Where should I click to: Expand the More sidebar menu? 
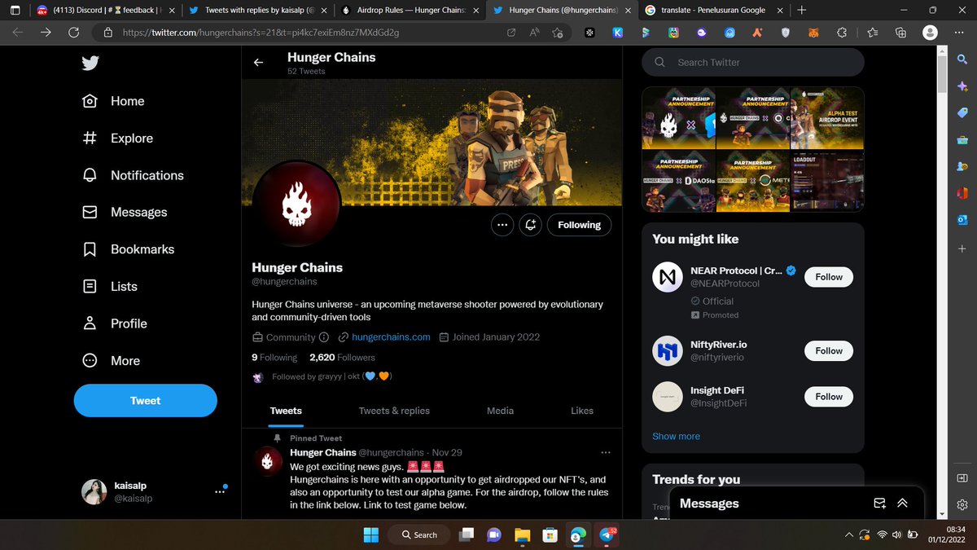pos(111,360)
